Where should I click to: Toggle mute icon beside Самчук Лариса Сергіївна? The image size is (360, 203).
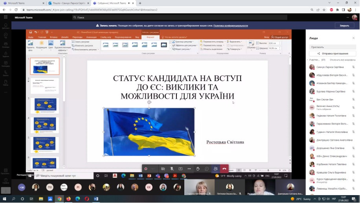pos(353,67)
